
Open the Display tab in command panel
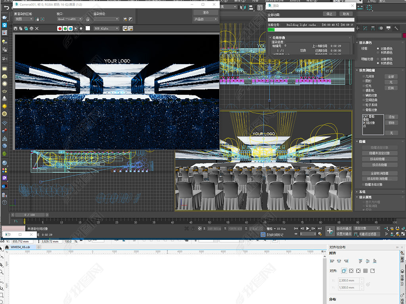coord(389,28)
